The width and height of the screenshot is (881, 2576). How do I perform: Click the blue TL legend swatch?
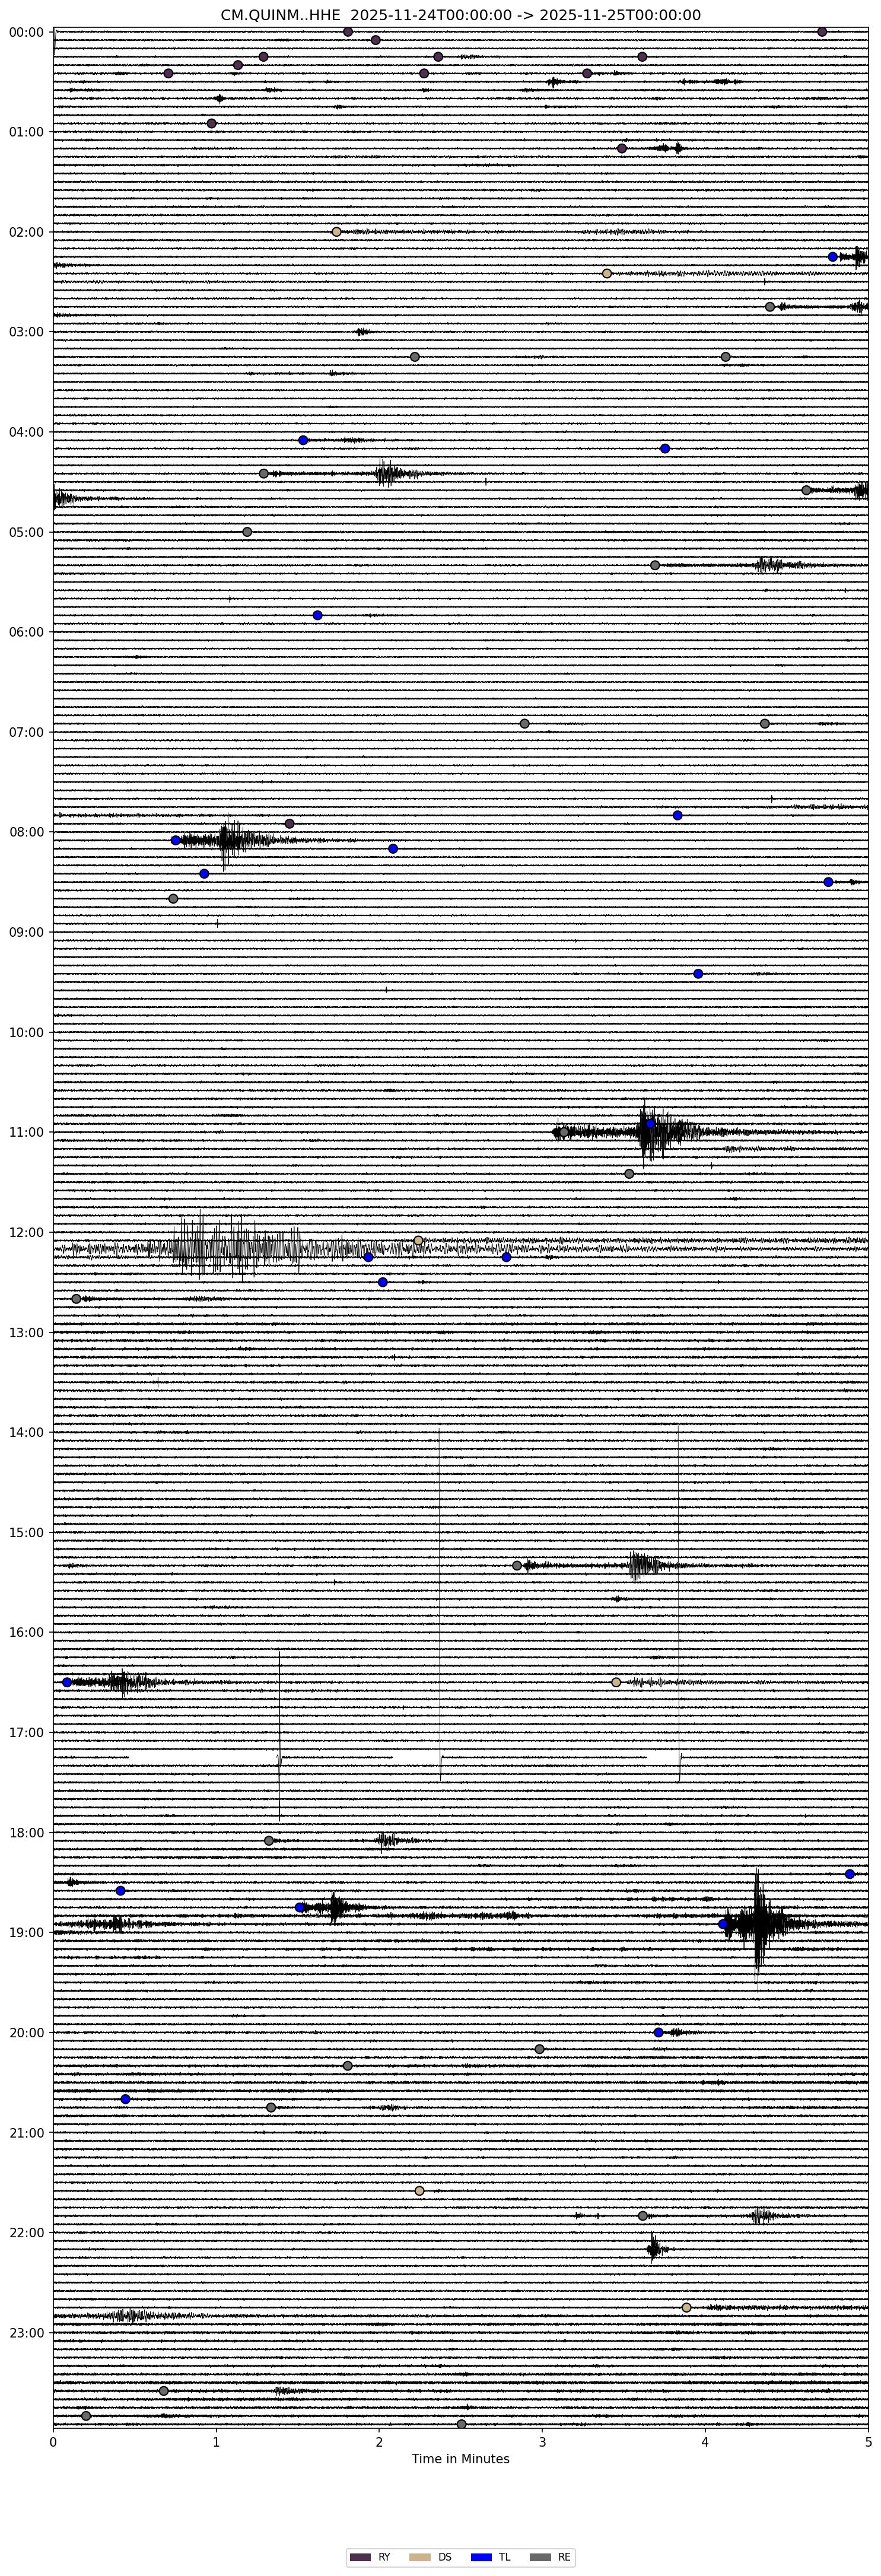482,2557
